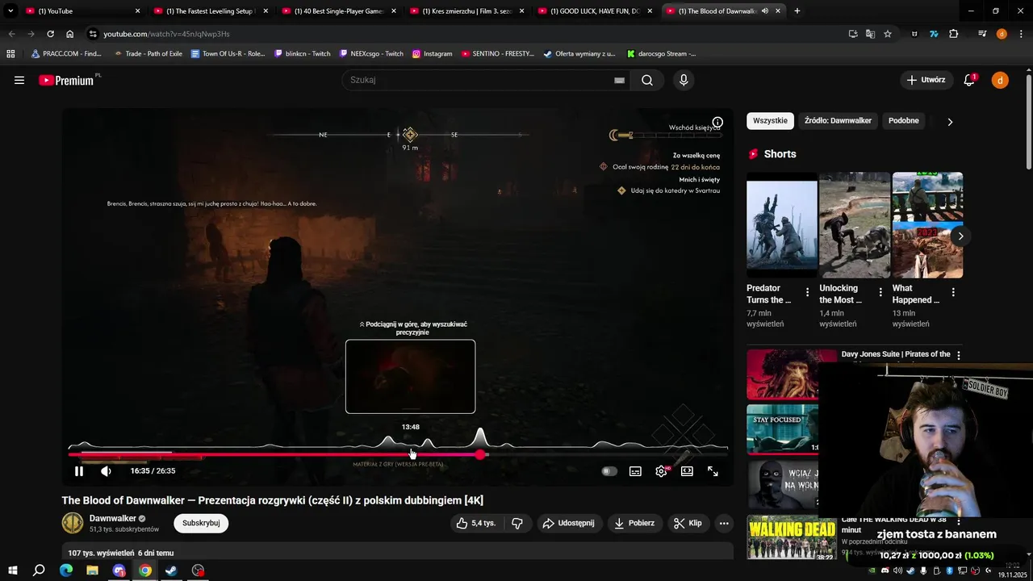This screenshot has height=581, width=1033.
Task: Open Steam from Windows taskbar
Action: tap(171, 571)
